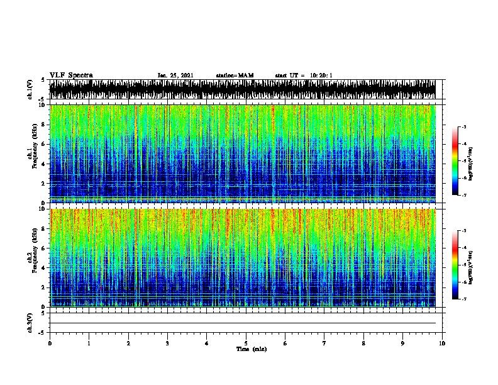Click the "start UT = 10:20:1" header text
This screenshot has height=385, width=498.
(304, 75)
